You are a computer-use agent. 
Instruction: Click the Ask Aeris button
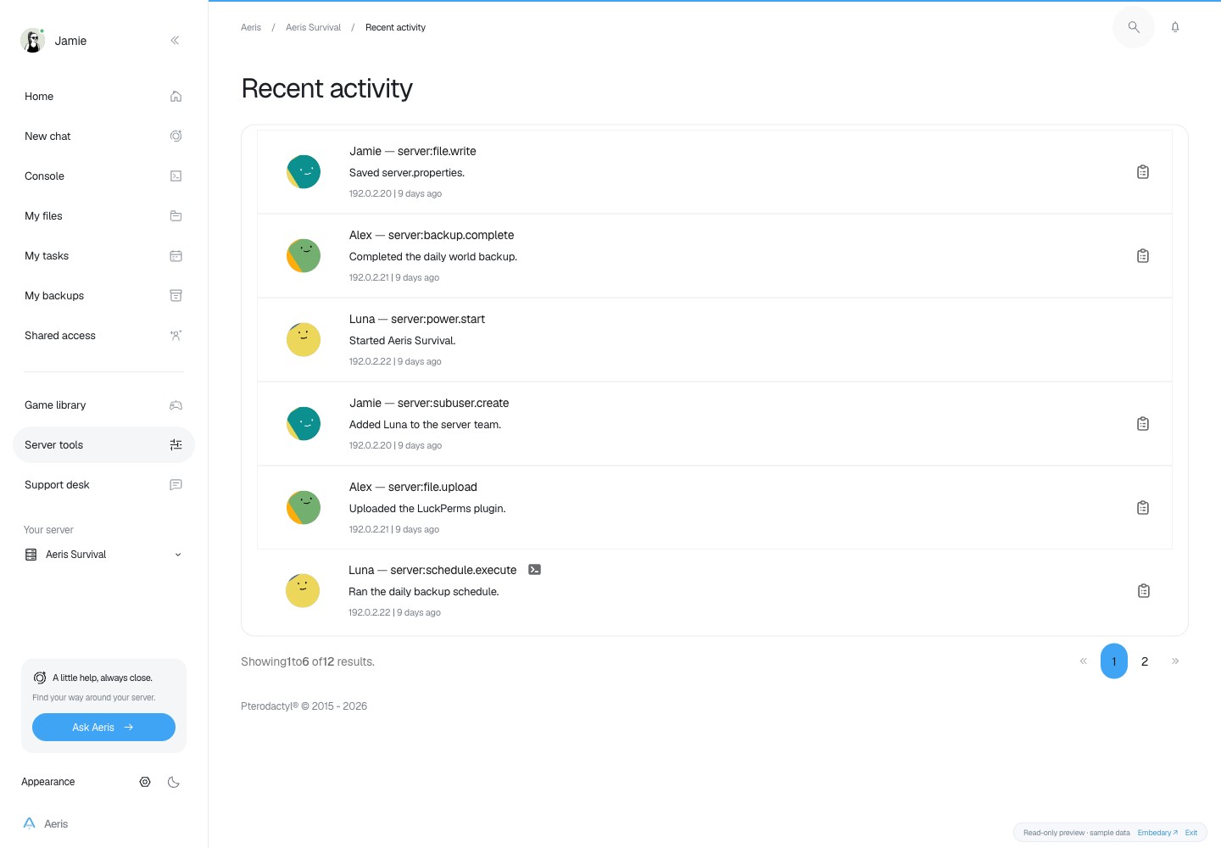click(103, 728)
